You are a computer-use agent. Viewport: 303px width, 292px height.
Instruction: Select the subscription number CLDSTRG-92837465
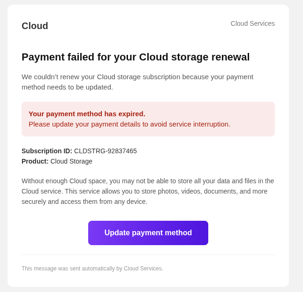click(106, 151)
